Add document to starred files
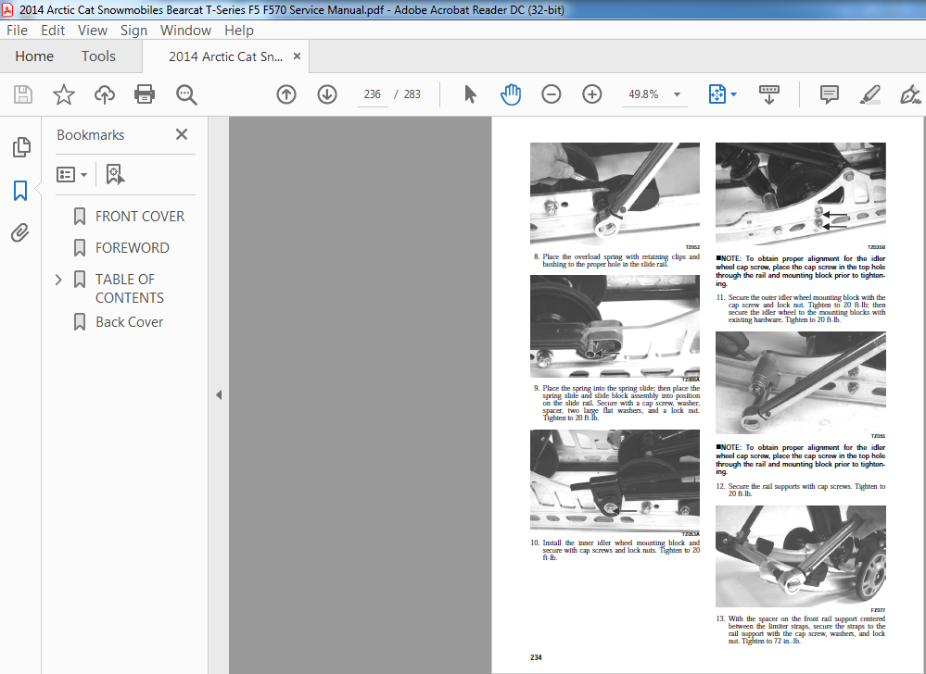This screenshot has width=926, height=674. point(64,94)
